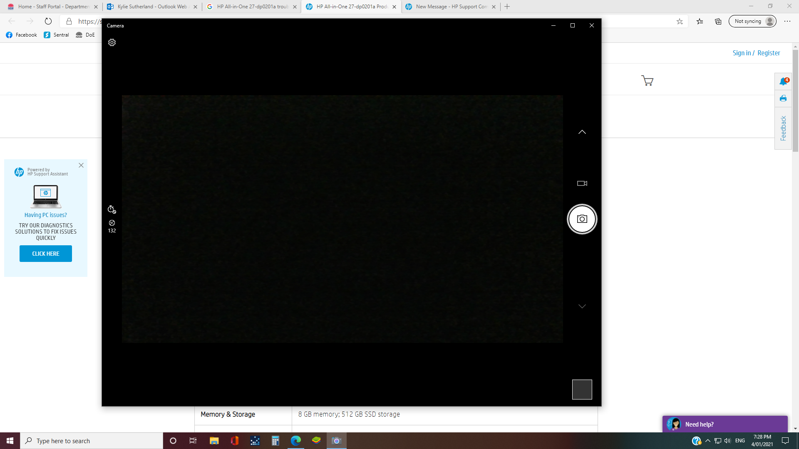Select the printer icon in the right sidebar
Screen dimensions: 799x449
pos(783,99)
